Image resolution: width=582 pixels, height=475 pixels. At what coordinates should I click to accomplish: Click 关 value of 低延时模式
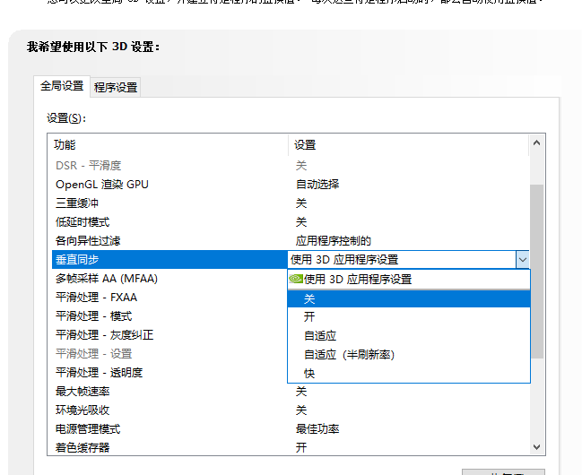pyautogui.click(x=301, y=222)
